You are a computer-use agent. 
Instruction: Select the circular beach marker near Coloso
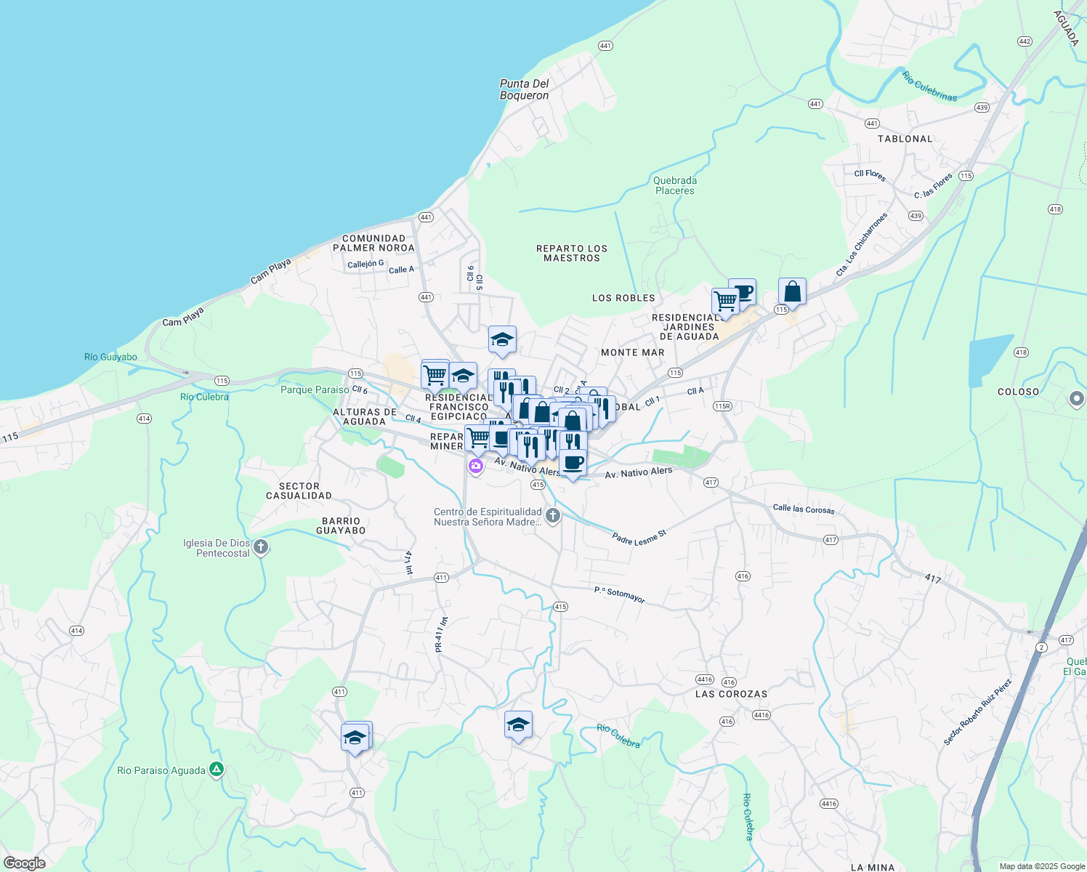[x=1077, y=400]
